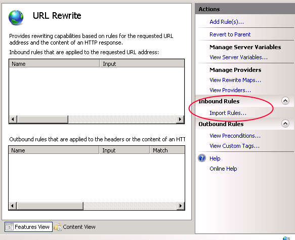This screenshot has width=295, height=240.
Task: Open View Rewrite Maps... link
Action: click(235, 80)
